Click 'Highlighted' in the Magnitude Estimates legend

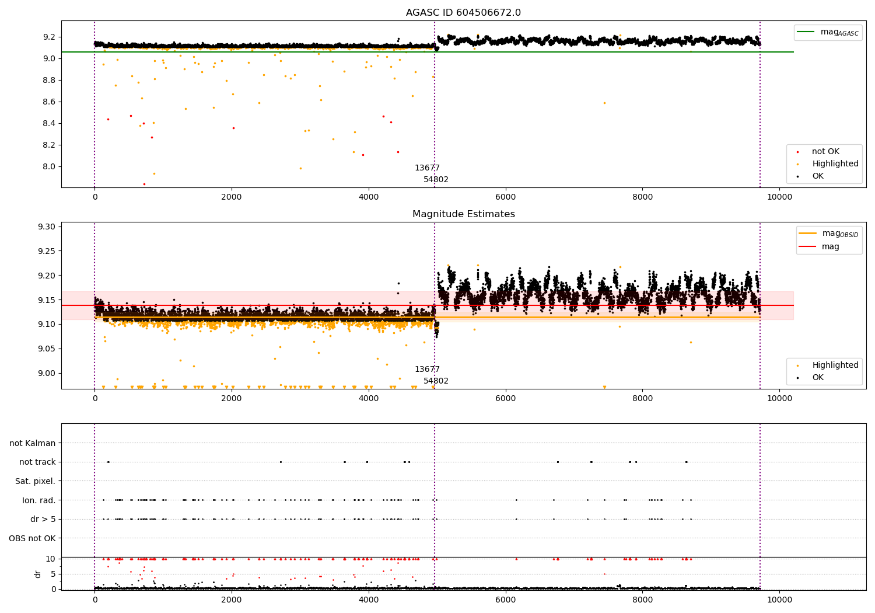[x=835, y=365]
